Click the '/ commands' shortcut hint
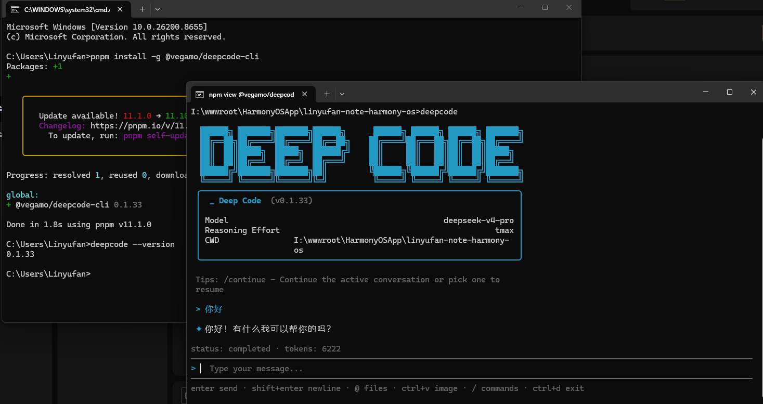This screenshot has height=404, width=763. coord(495,388)
